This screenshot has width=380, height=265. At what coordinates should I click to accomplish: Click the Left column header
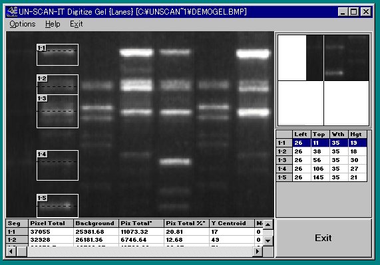pyautogui.click(x=301, y=134)
